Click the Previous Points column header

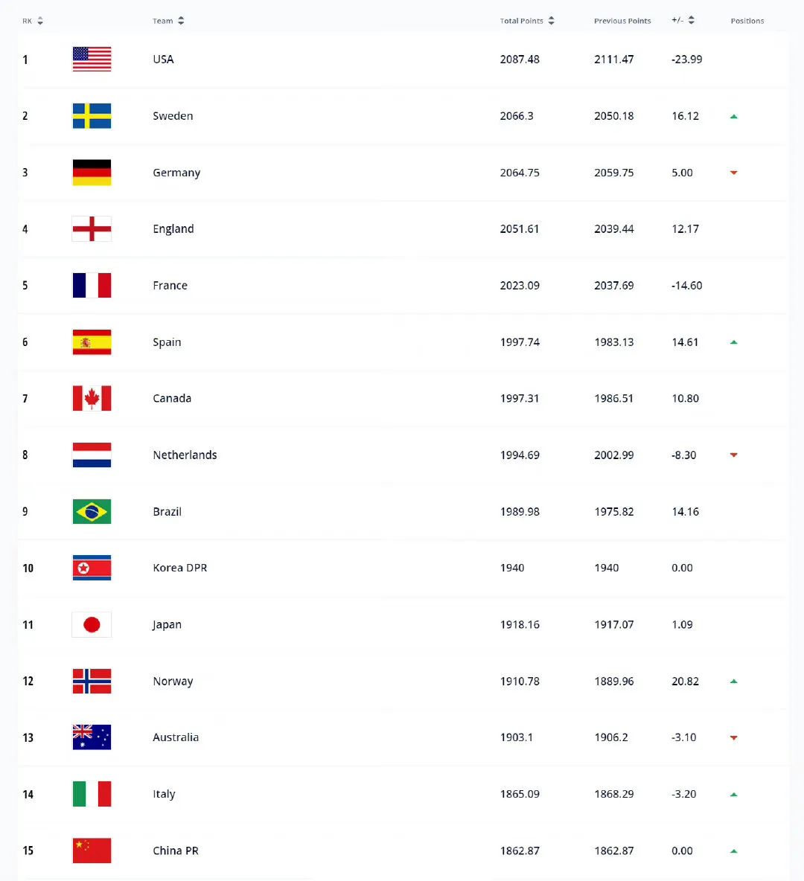point(622,21)
